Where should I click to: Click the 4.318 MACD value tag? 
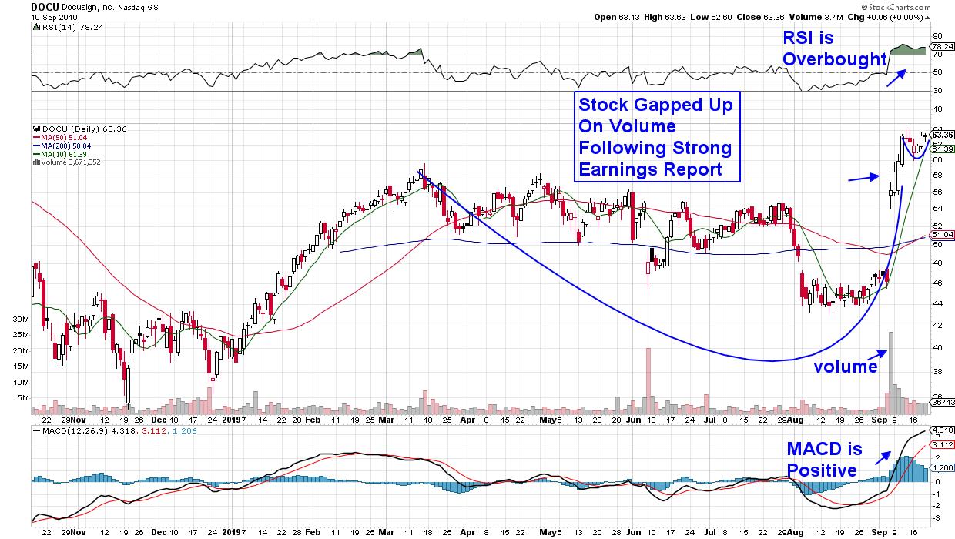[x=941, y=429]
